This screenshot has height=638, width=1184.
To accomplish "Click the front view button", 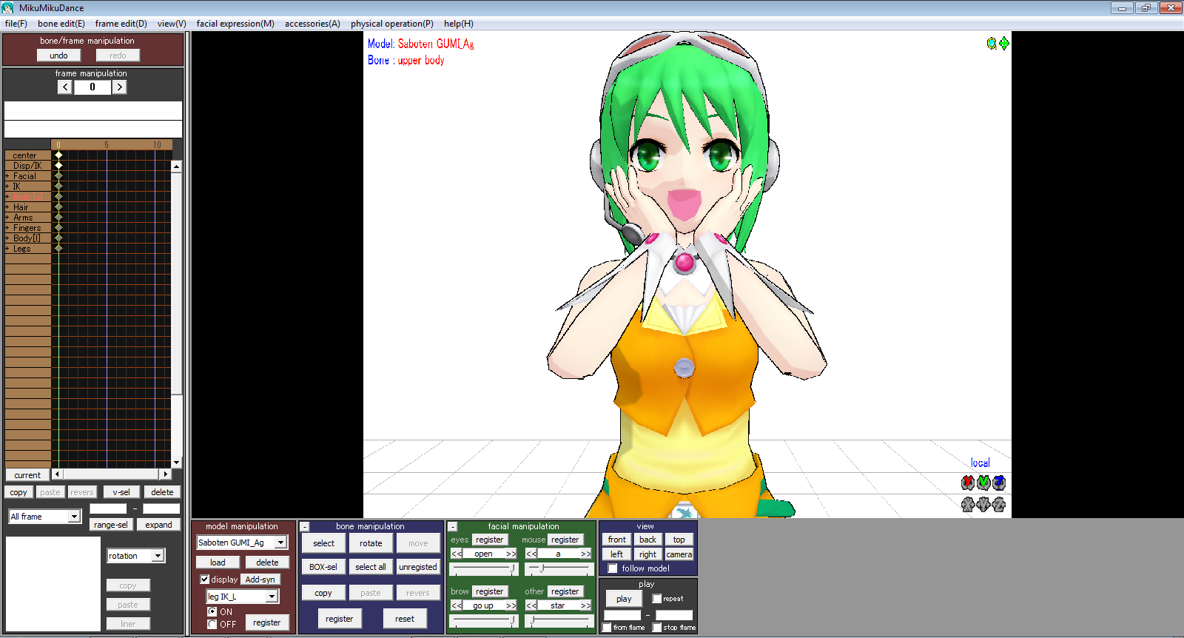I will [617, 540].
